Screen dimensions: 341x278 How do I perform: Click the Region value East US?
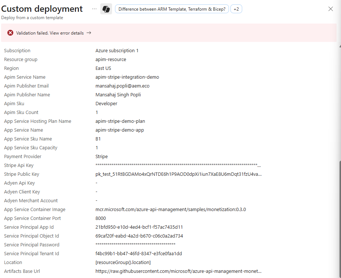(103, 68)
